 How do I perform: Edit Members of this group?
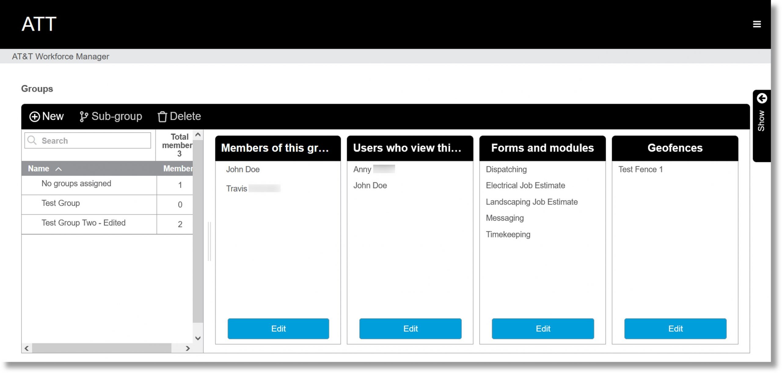(x=278, y=329)
